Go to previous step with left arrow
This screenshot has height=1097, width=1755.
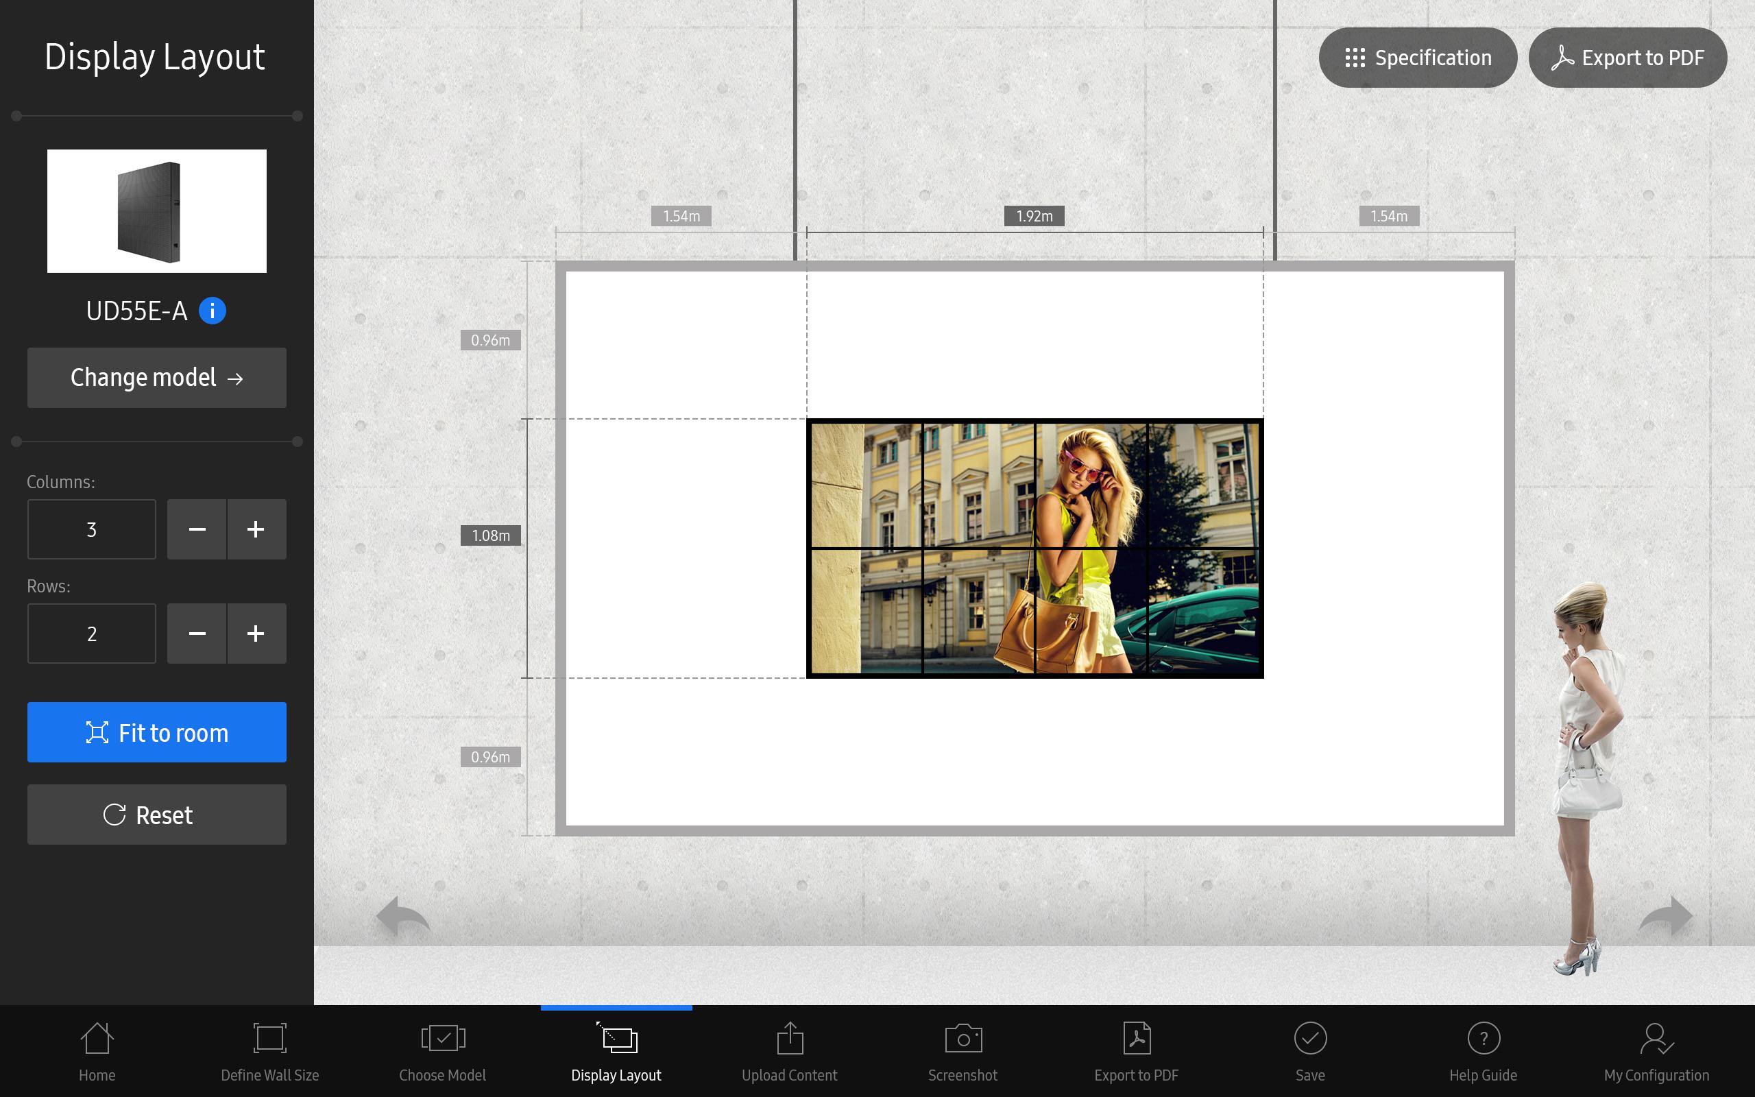coord(403,917)
